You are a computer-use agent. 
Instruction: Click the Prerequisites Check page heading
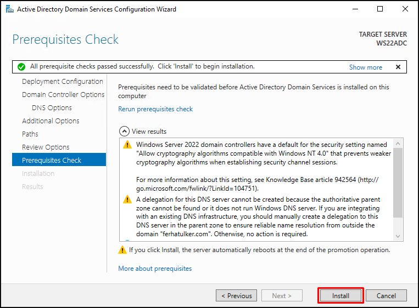(x=65, y=40)
